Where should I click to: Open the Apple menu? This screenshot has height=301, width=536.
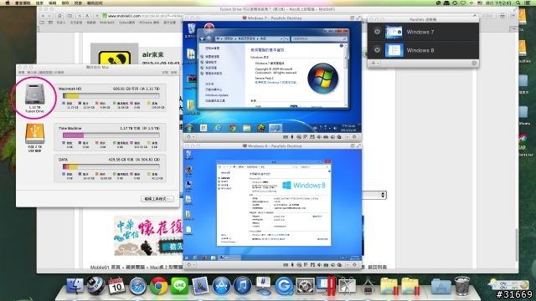(8, 3)
